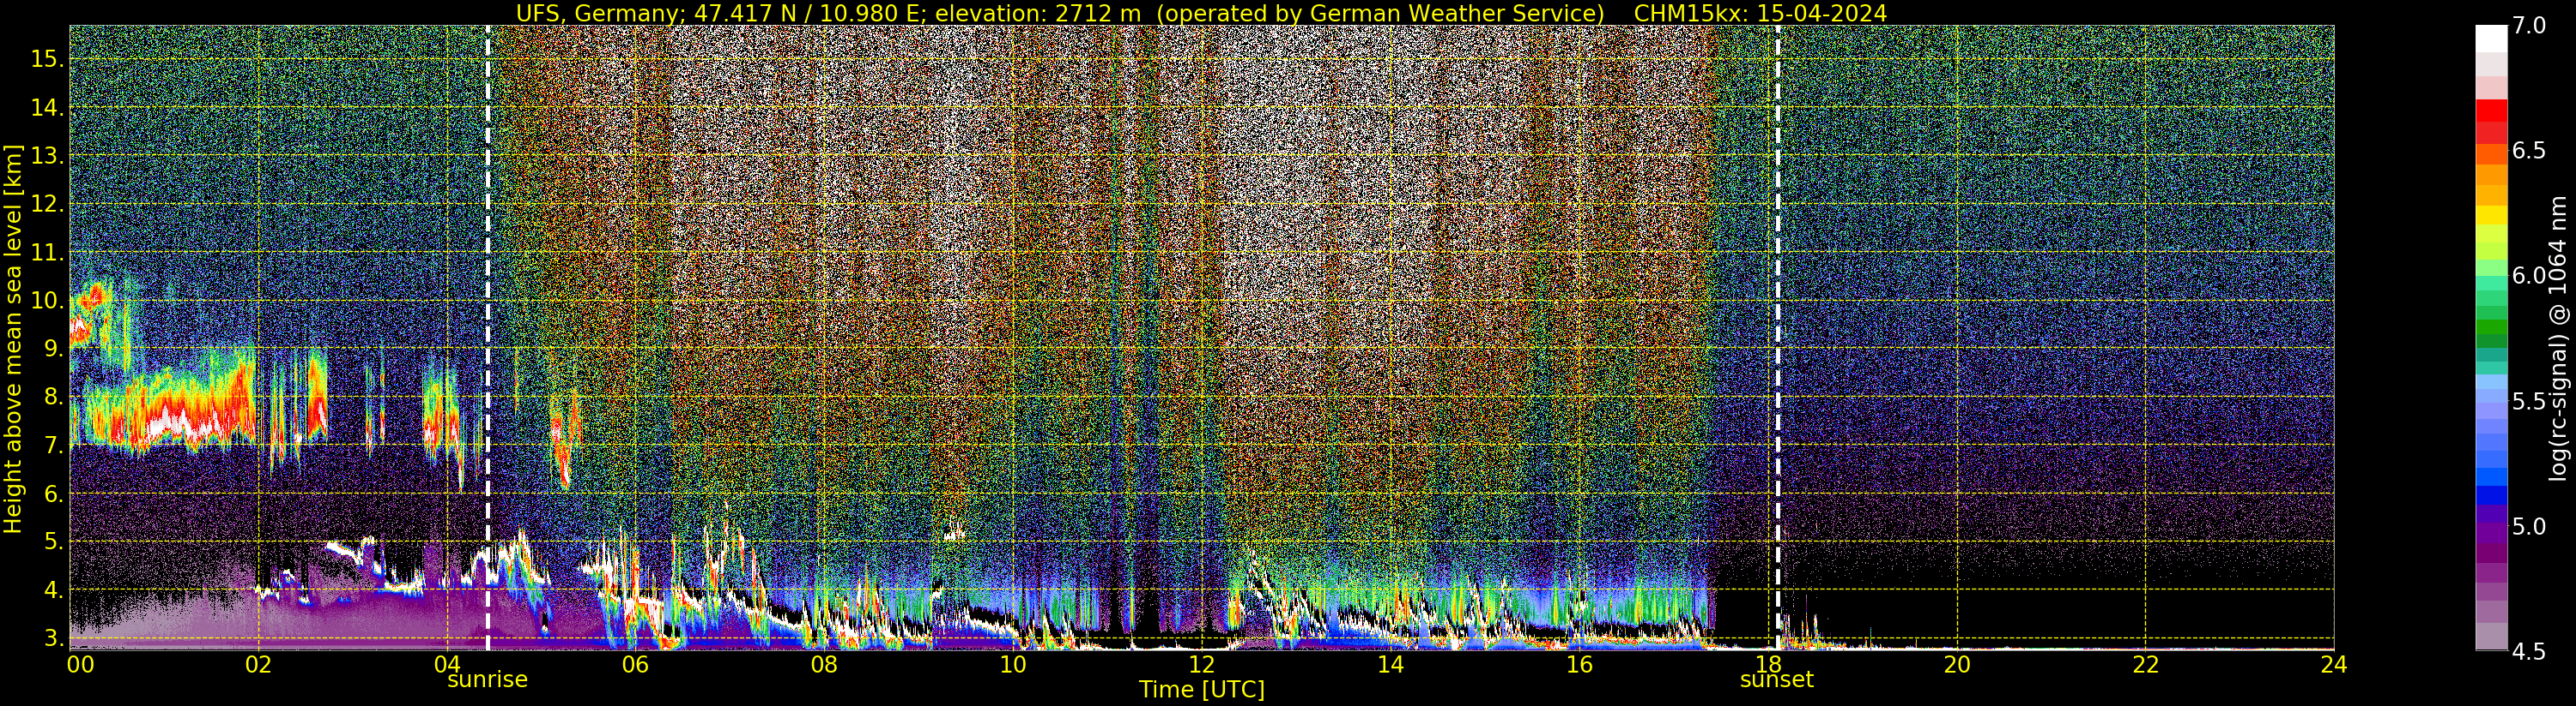The width and height of the screenshot is (2576, 706).
Task: Click the time axis tick label '12'
Action: pos(1202,664)
